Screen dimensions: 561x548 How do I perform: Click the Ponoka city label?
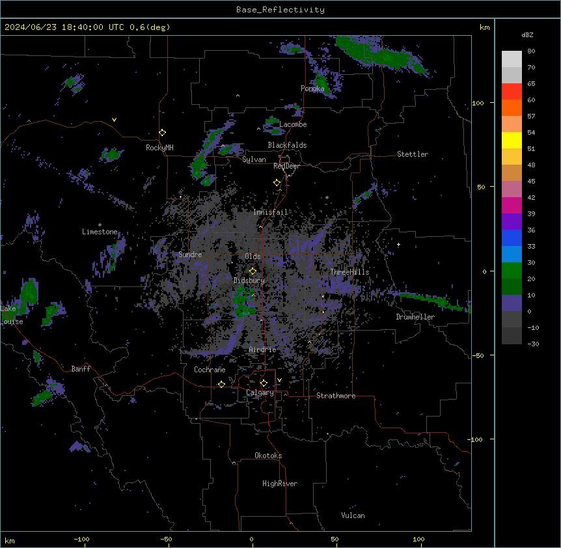pyautogui.click(x=312, y=89)
